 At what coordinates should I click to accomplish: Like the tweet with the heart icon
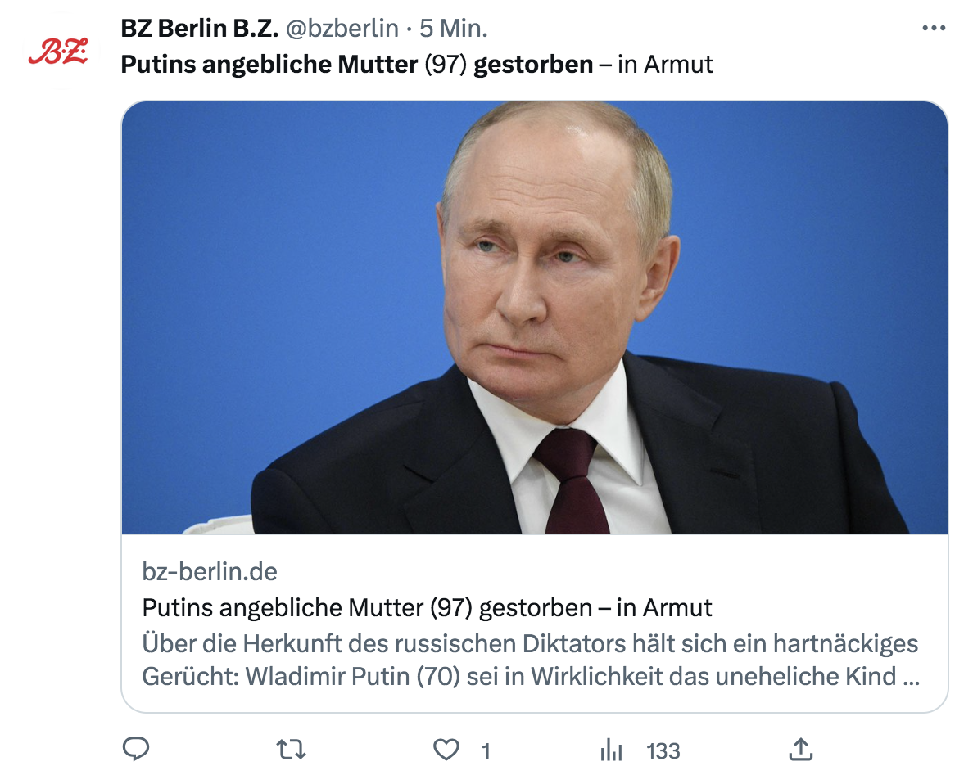(x=446, y=750)
